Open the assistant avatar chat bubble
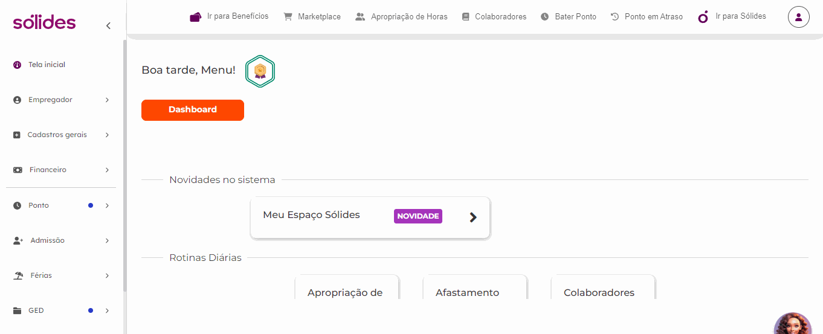Image resolution: width=823 pixels, height=334 pixels. coord(793,324)
